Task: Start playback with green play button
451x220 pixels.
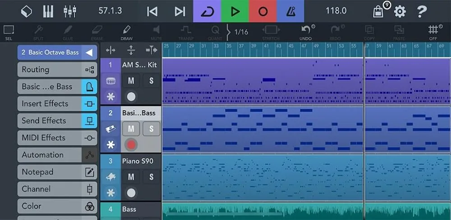Action: [x=235, y=11]
